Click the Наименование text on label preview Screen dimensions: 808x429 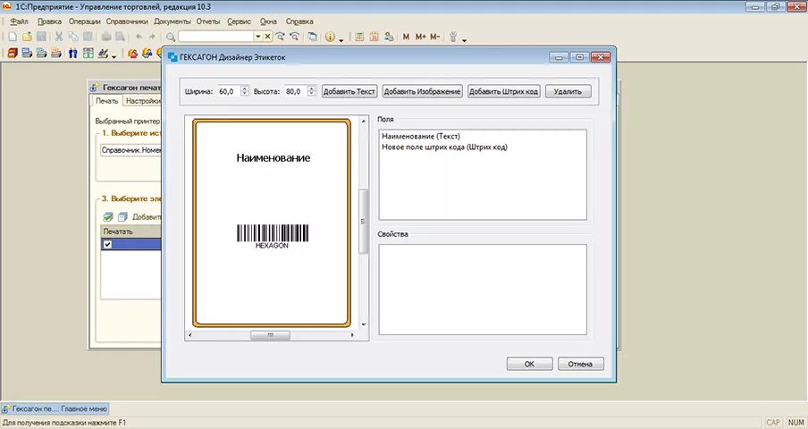[x=274, y=158]
